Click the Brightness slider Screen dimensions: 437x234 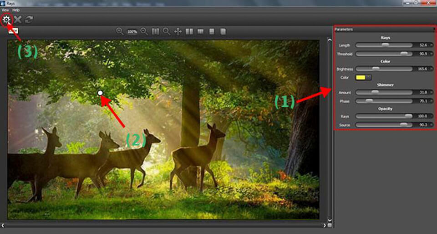click(384, 69)
